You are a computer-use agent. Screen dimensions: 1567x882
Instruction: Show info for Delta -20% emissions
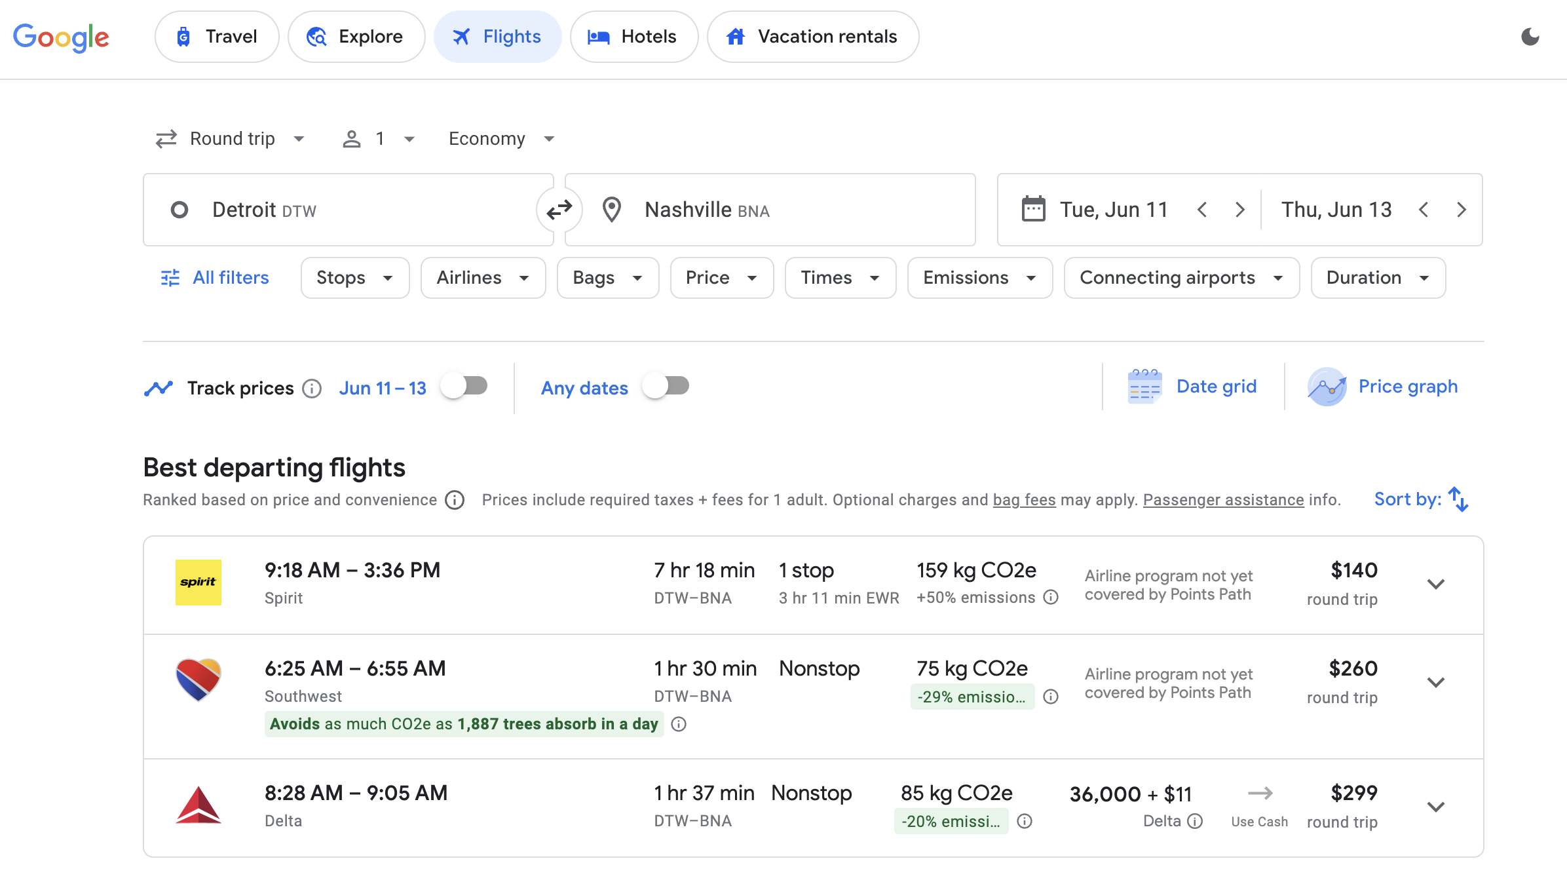click(x=1025, y=821)
